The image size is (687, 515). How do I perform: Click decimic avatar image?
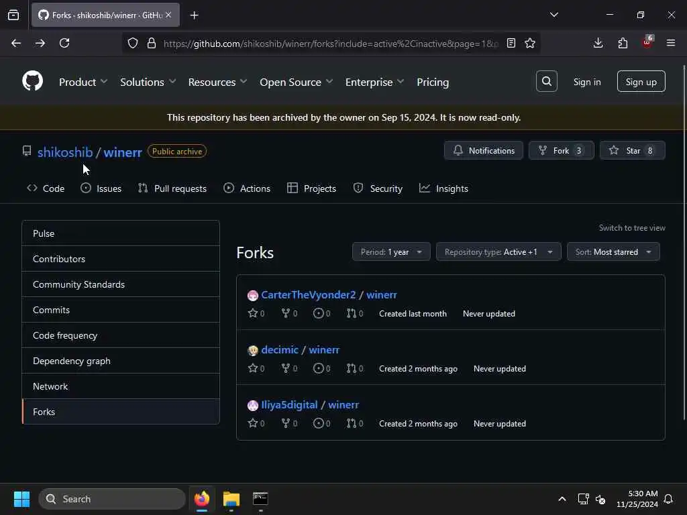253,350
